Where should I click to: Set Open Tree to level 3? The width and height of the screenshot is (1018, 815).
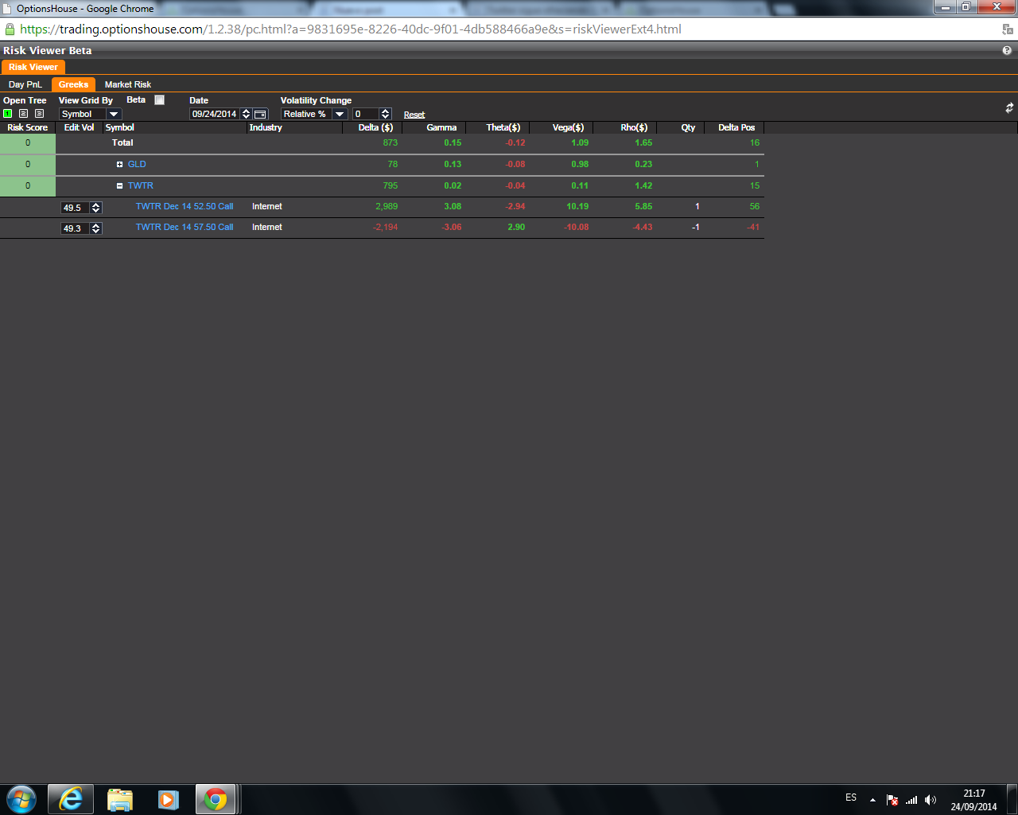coord(39,114)
